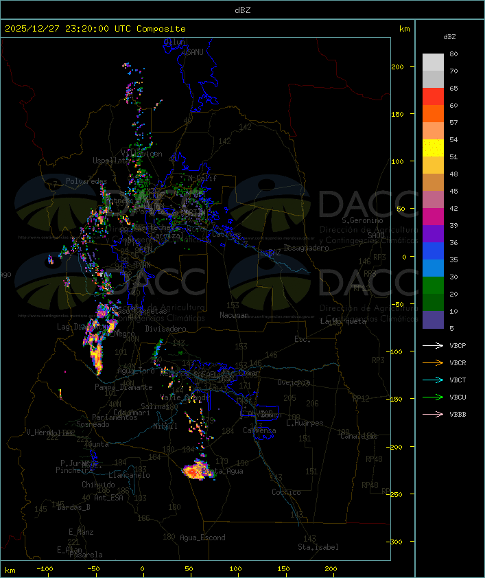Click the Agua_Toro place label
This screenshot has width=485, height=578.
136,371
